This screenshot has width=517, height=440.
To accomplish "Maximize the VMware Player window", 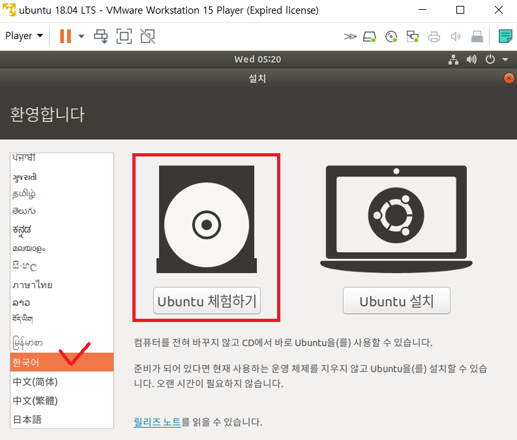I will pos(460,10).
